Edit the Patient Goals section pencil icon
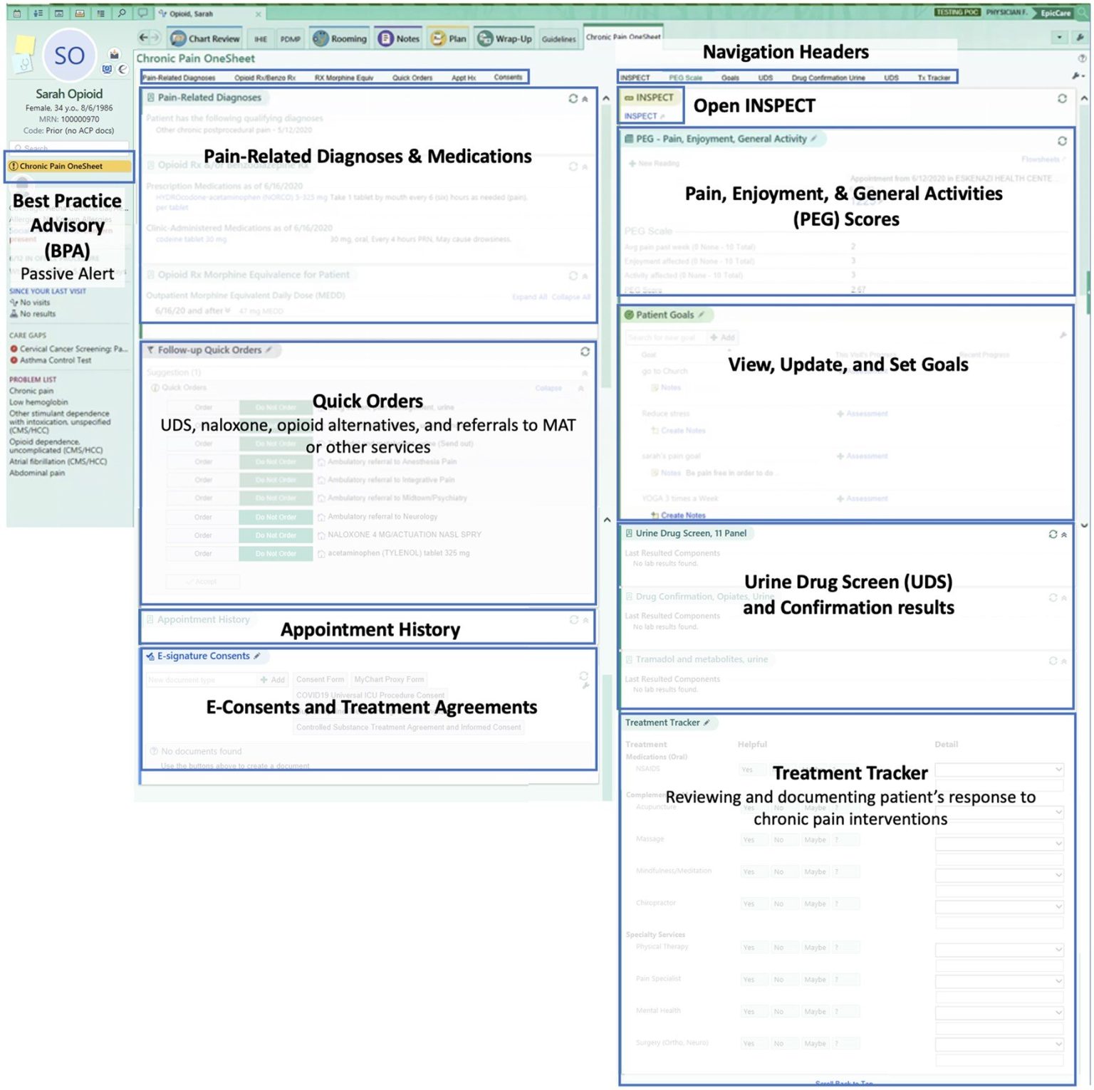 tap(702, 314)
